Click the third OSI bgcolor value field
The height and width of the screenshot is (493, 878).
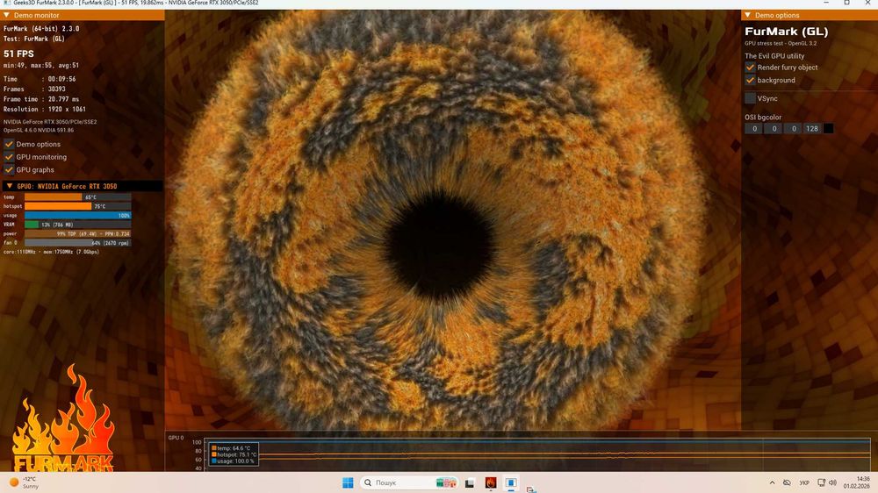pyautogui.click(x=794, y=129)
